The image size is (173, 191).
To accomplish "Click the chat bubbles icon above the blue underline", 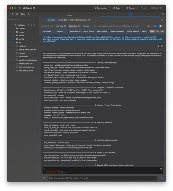I will [x=130, y=13].
